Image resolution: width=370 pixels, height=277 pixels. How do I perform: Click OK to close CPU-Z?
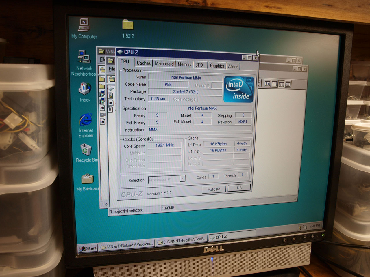(239, 188)
